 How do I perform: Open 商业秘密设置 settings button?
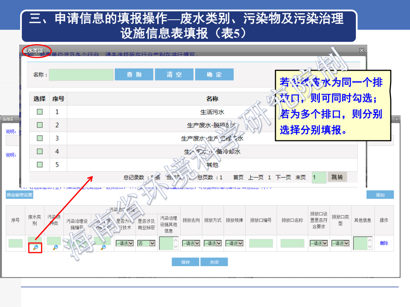(x=20, y=195)
